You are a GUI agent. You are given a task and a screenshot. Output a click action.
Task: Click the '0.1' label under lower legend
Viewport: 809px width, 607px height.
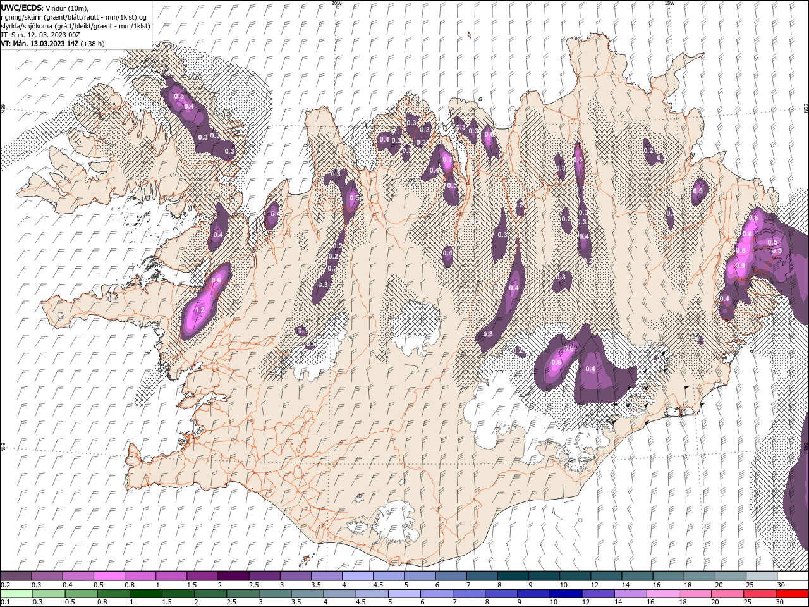point(5,602)
